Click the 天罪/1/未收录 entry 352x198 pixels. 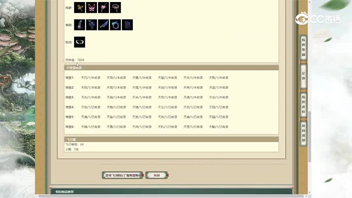pos(116,87)
